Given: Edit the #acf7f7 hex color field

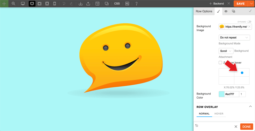Looking at the screenshot, I should (x=232, y=94).
